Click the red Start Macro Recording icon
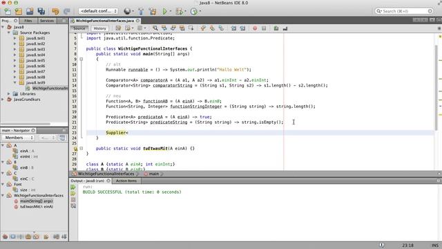The image size is (442, 249). [x=255, y=28]
